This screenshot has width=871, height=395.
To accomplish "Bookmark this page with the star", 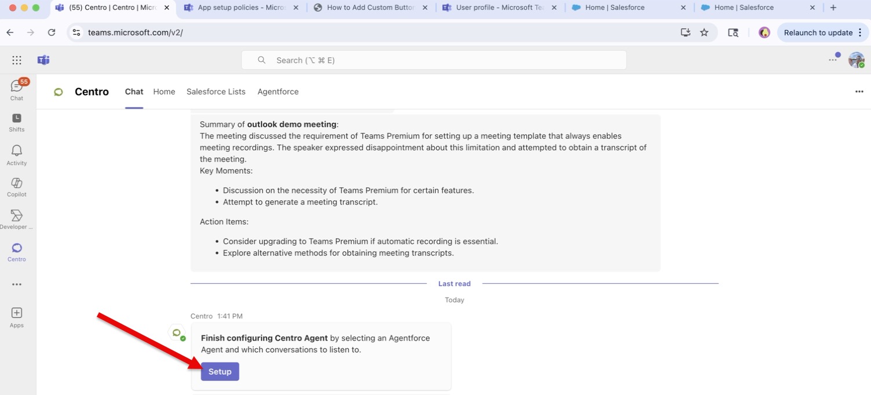I will click(704, 32).
